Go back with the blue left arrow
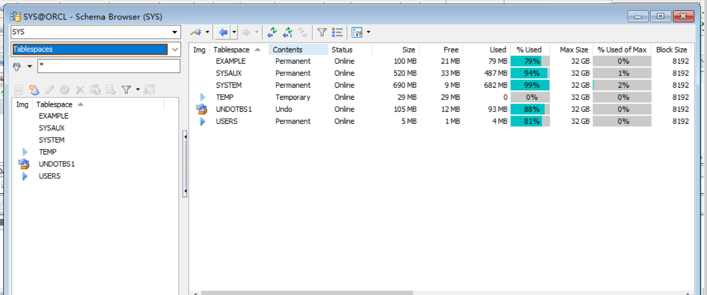The image size is (707, 295). [223, 32]
